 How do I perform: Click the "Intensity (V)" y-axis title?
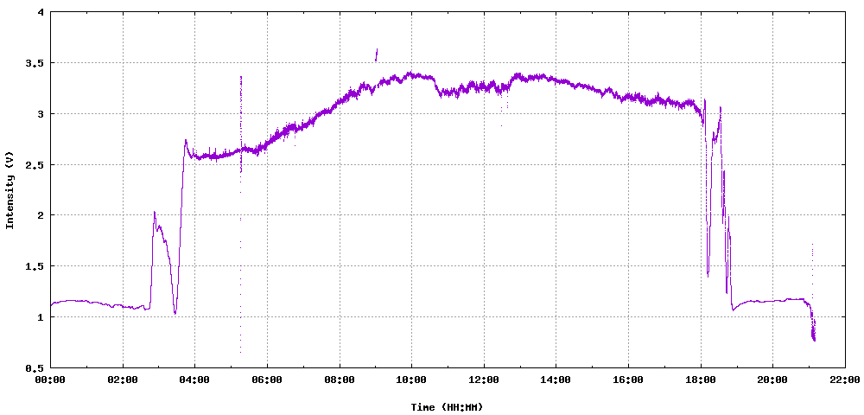tap(10, 190)
